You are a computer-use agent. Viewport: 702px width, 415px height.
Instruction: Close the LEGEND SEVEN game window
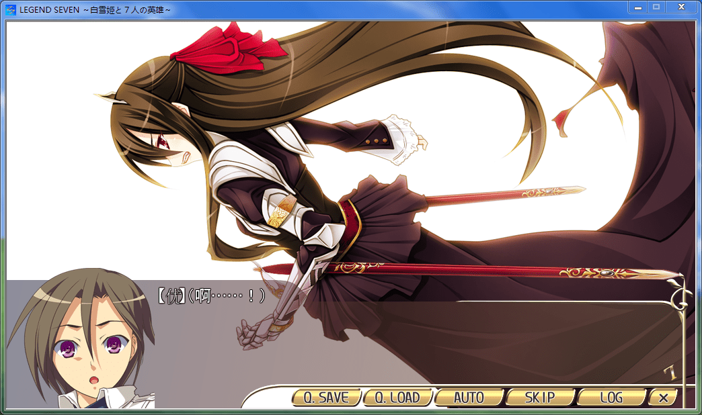tap(680, 7)
